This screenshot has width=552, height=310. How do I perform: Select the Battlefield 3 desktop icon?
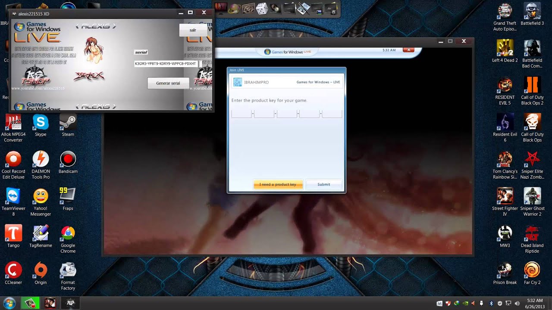pyautogui.click(x=532, y=11)
